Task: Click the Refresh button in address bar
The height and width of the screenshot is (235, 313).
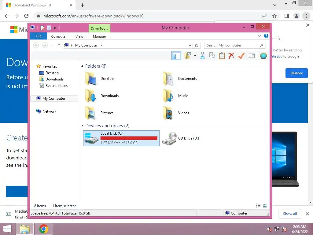Action: [x=197, y=45]
